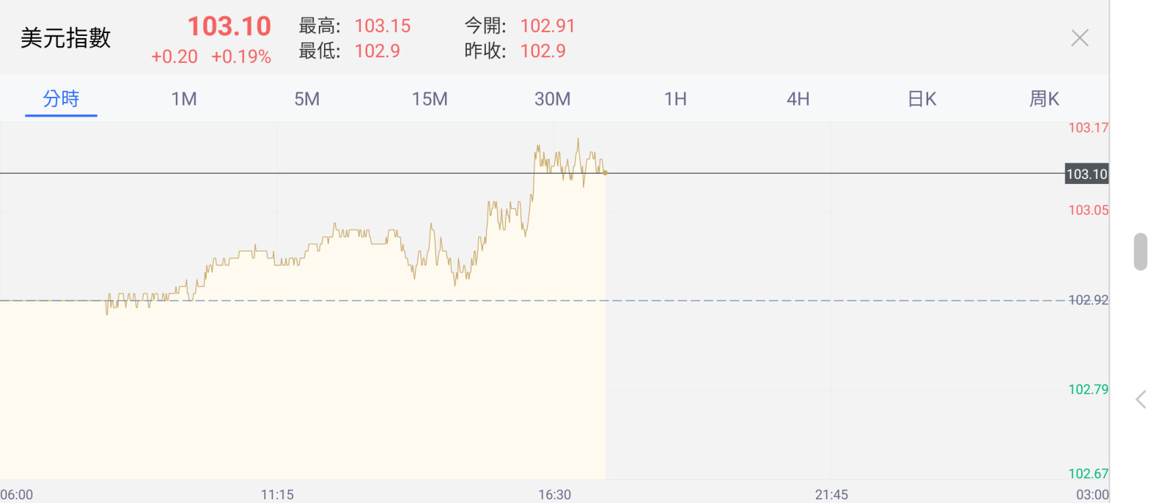Click the 102.92 dashed baseline label
Screen dimensions: 1173x503
tap(1088, 300)
